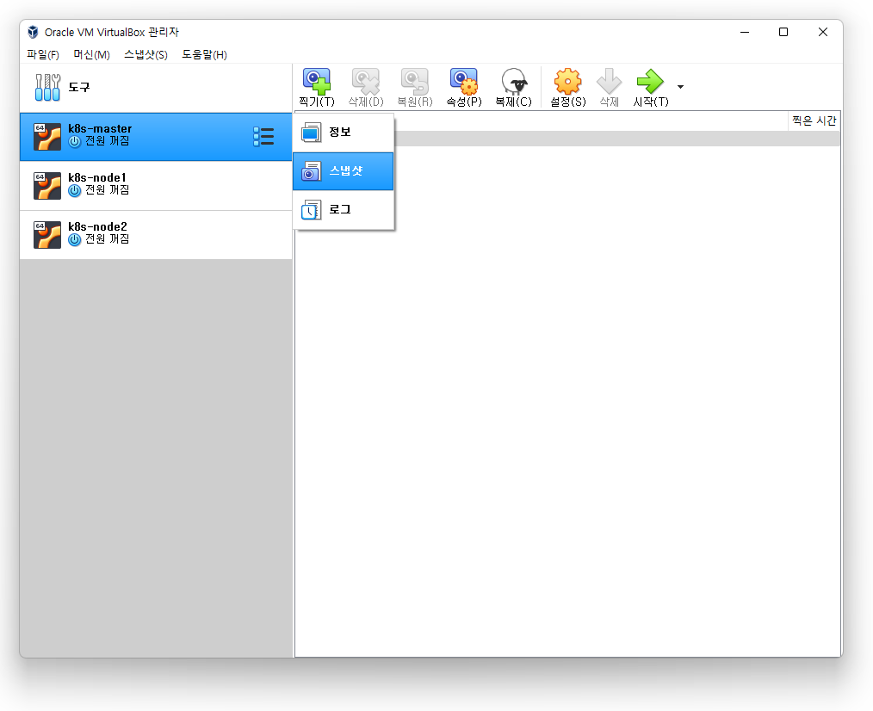Start the VM with 시작(T) green arrow
The image size is (873, 711).
(650, 88)
